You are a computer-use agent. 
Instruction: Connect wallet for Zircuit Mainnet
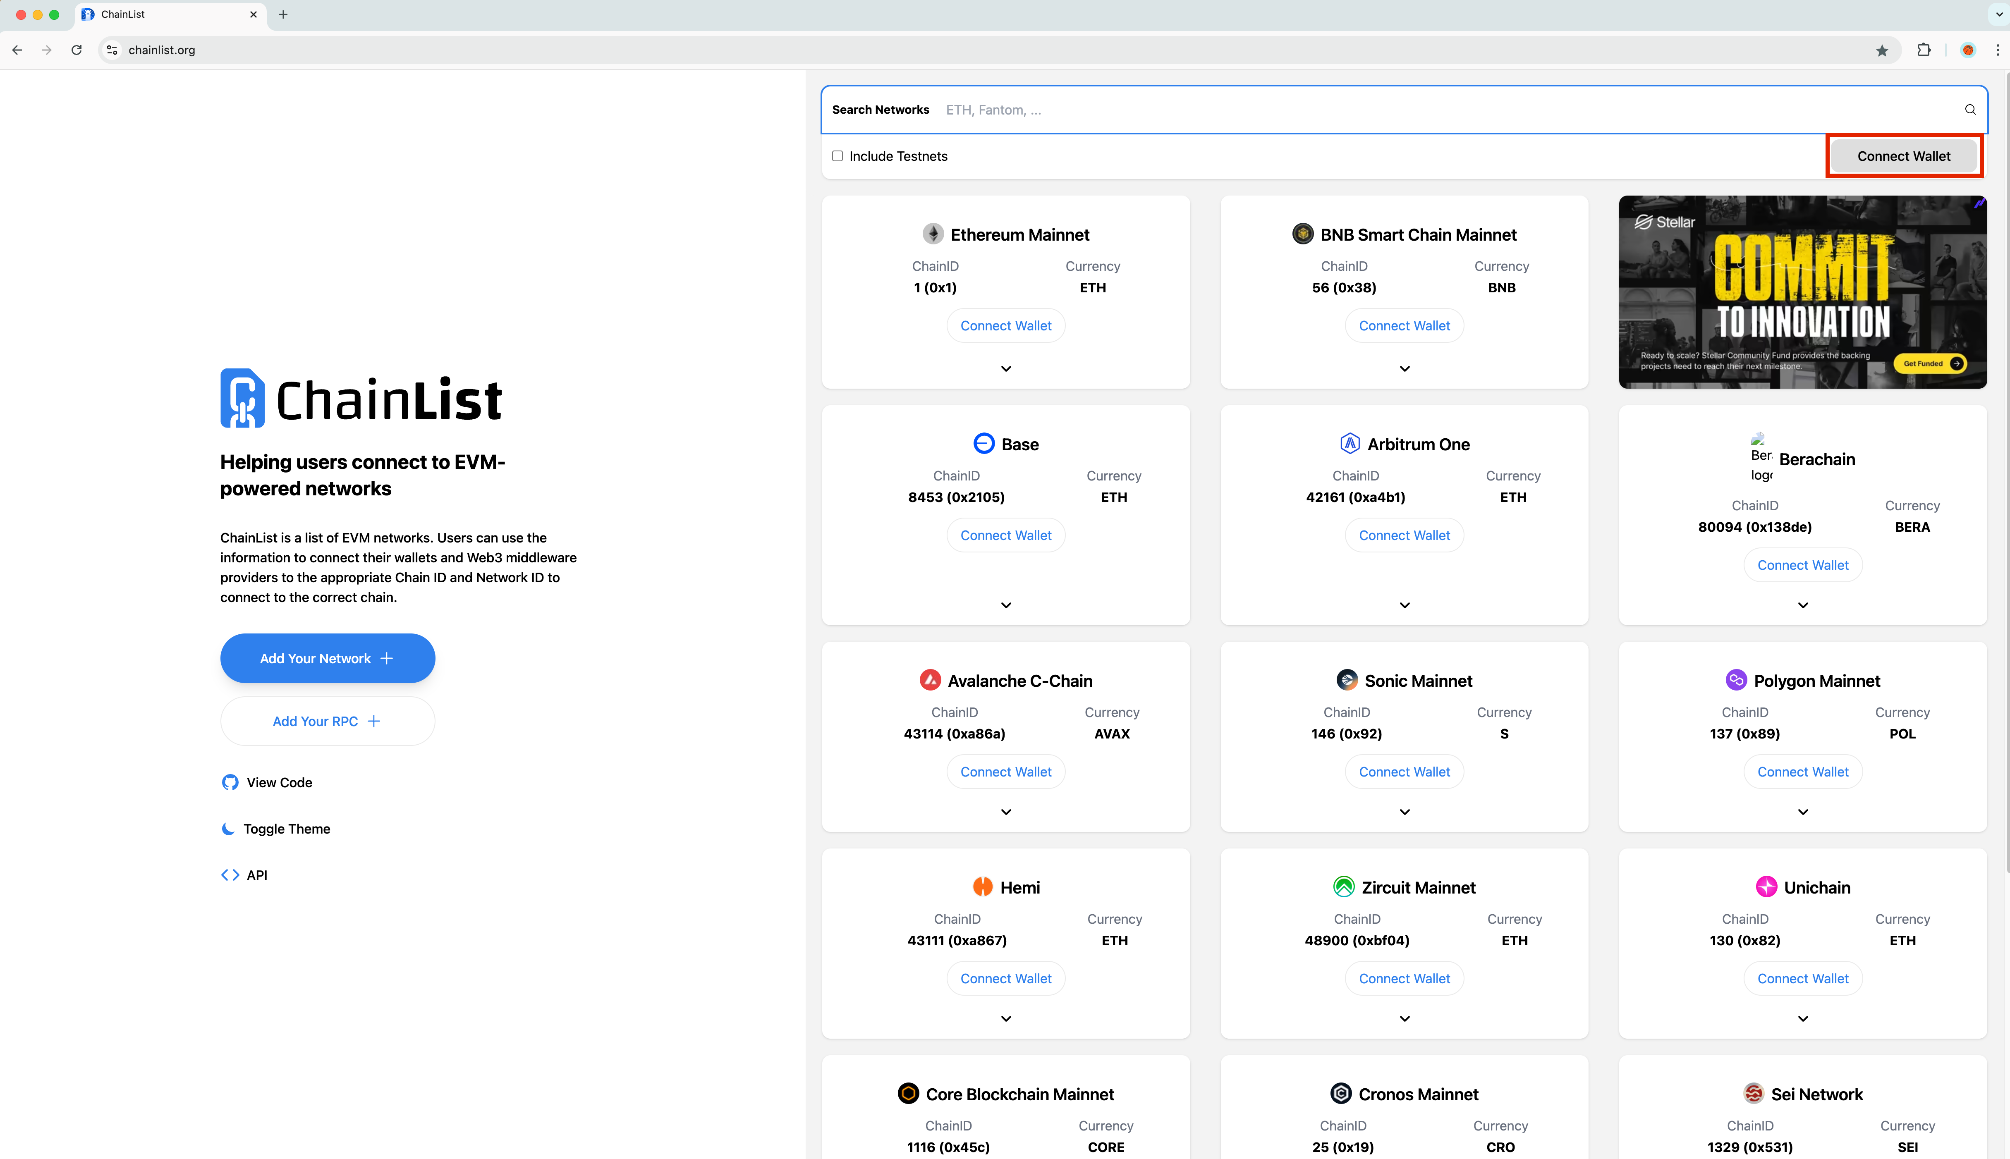tap(1405, 978)
